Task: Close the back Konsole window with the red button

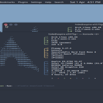Action: 6,25
